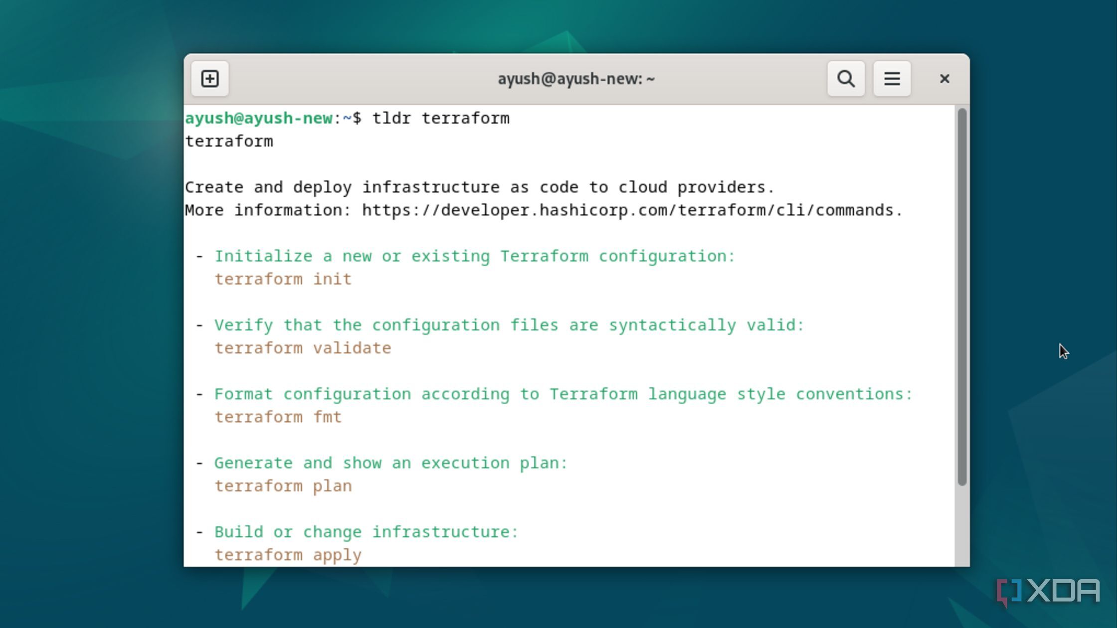Click the 'tldr terraform' typed command
The height and width of the screenshot is (628, 1117).
coord(441,119)
